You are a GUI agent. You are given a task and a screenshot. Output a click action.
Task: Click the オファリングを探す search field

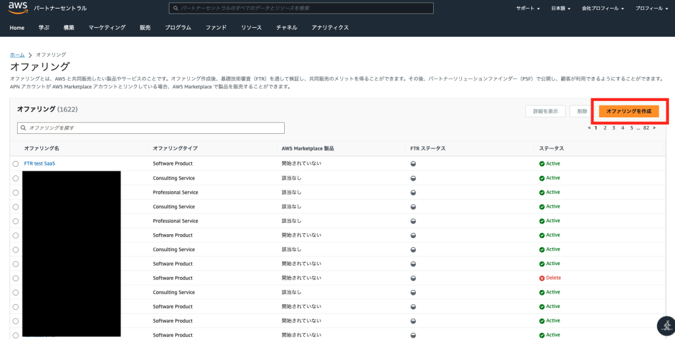151,128
